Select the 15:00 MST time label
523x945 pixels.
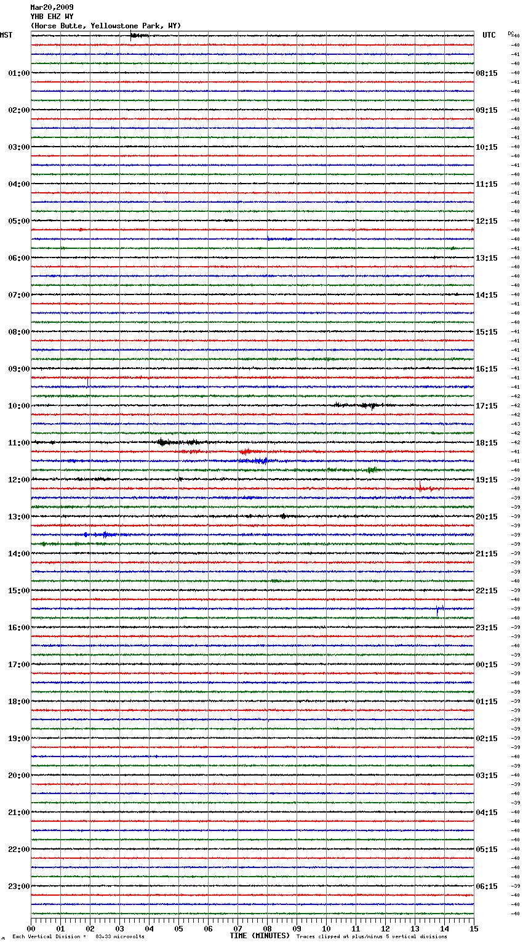(19, 591)
